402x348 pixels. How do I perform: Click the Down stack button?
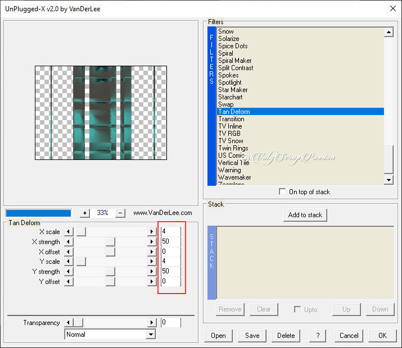[x=380, y=309]
